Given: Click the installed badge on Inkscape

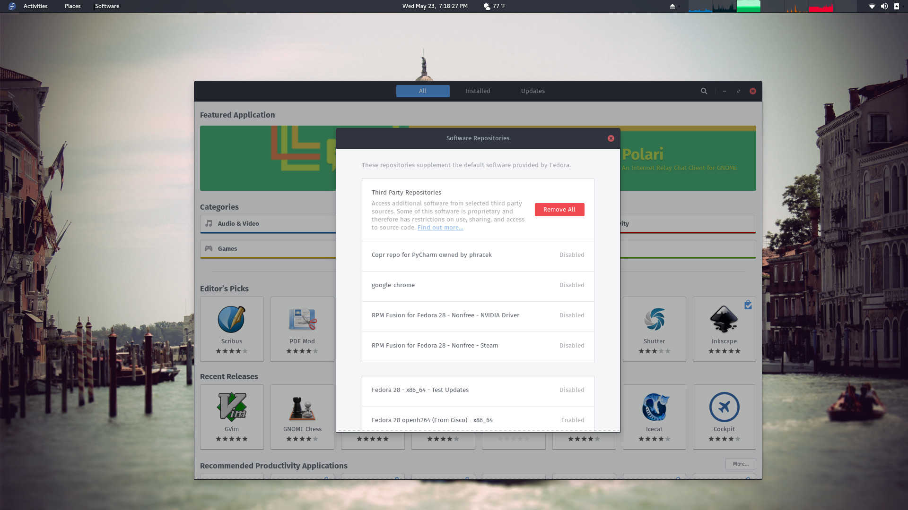Looking at the screenshot, I should (x=748, y=305).
